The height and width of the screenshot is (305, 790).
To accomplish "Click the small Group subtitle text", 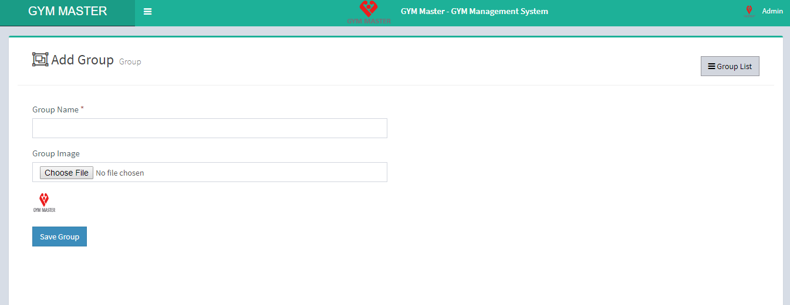I will coord(130,61).
